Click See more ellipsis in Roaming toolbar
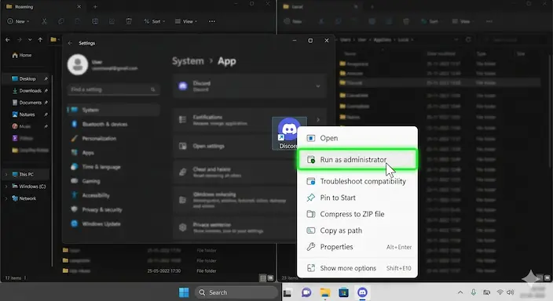 pyautogui.click(x=211, y=21)
